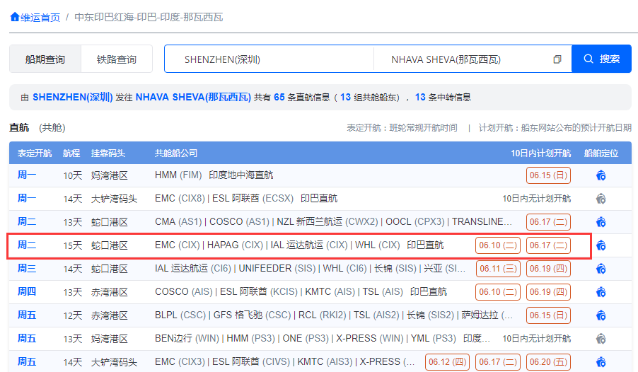
Task: Click 06.10 (二) date in COSCO (AIS) row
Action: pos(498,292)
